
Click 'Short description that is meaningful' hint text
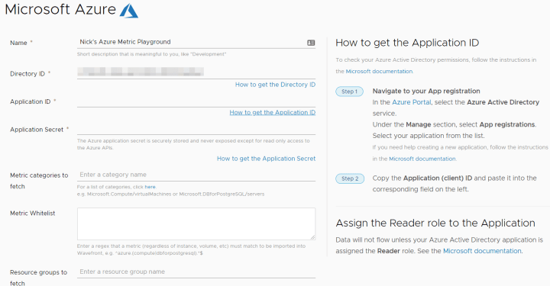pyautogui.click(x=151, y=54)
